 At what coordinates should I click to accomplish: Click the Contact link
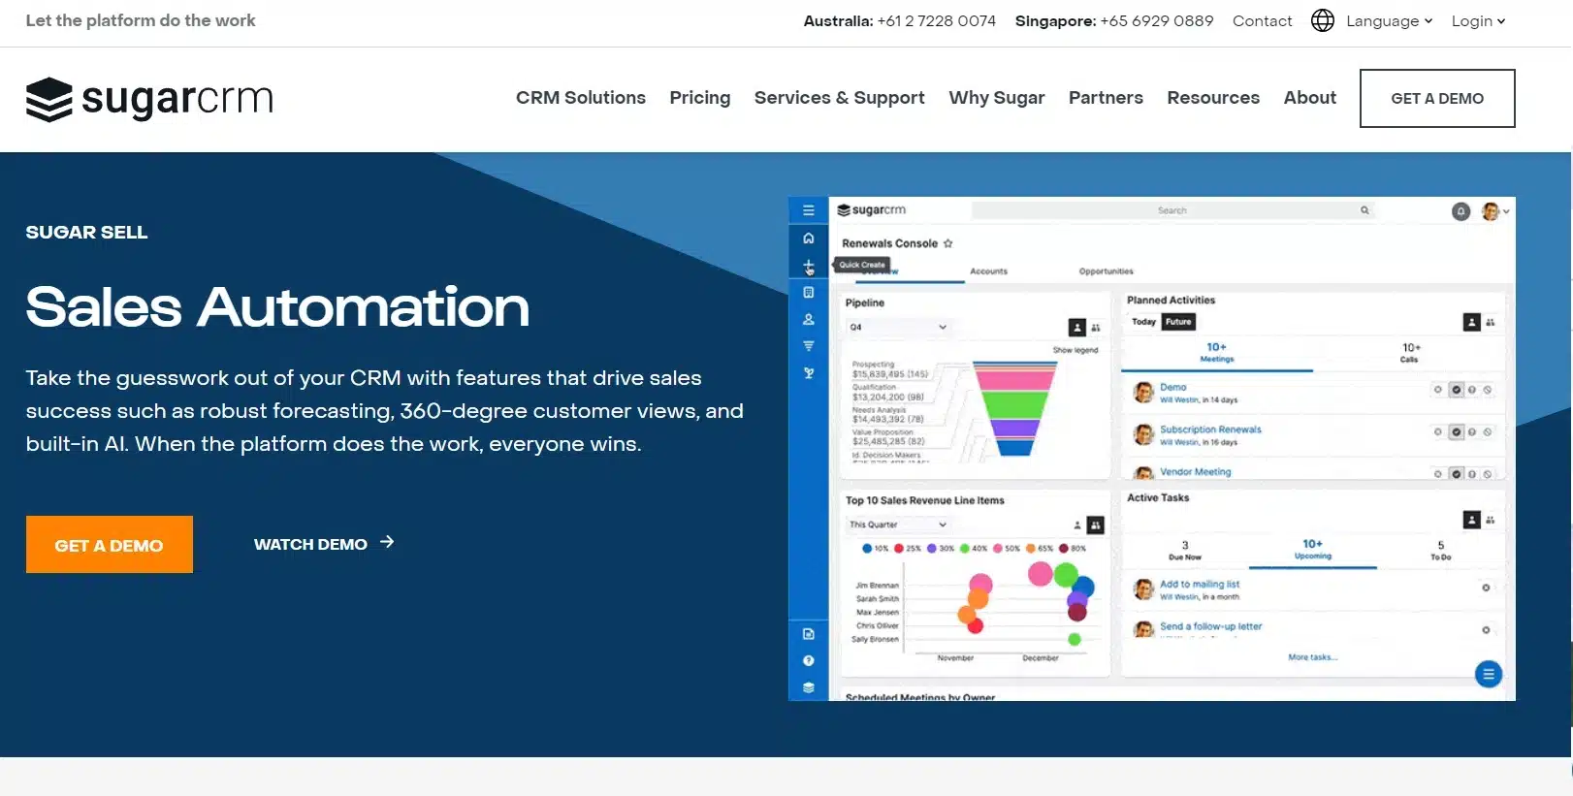[x=1262, y=20]
